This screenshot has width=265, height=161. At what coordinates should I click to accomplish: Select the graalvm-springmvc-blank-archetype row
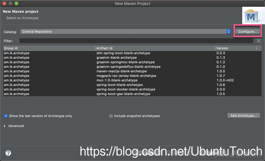click(132, 62)
